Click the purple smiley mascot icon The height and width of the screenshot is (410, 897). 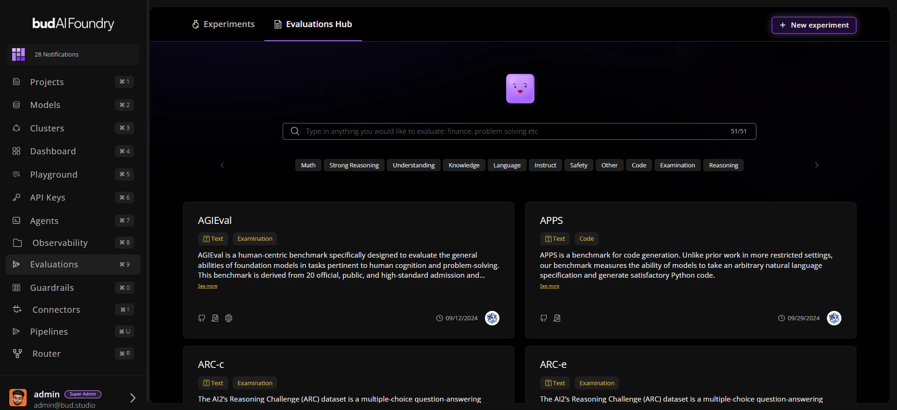click(520, 88)
